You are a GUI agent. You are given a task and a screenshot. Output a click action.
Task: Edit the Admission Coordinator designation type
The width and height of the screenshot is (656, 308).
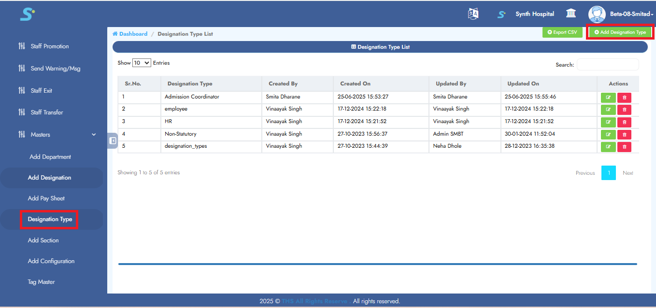pos(608,97)
